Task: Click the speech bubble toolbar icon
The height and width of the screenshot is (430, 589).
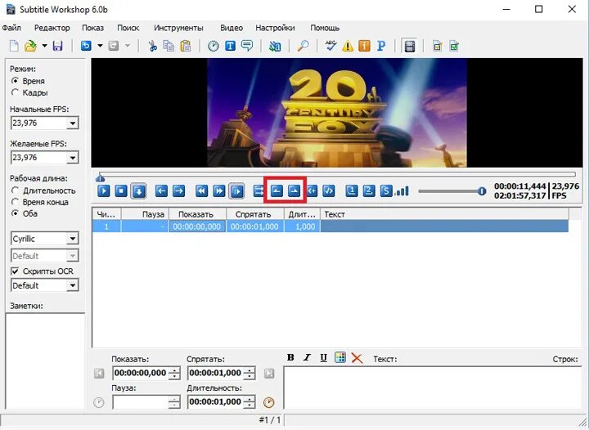Action: [x=247, y=46]
